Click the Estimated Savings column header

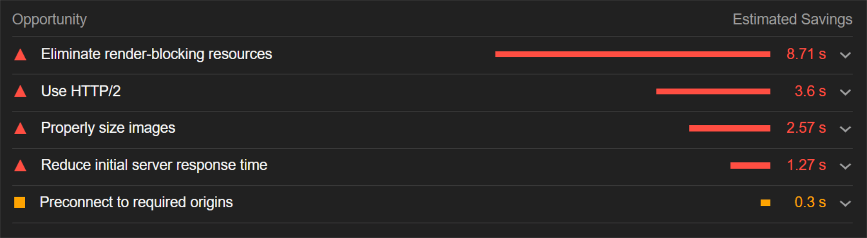[x=792, y=19]
